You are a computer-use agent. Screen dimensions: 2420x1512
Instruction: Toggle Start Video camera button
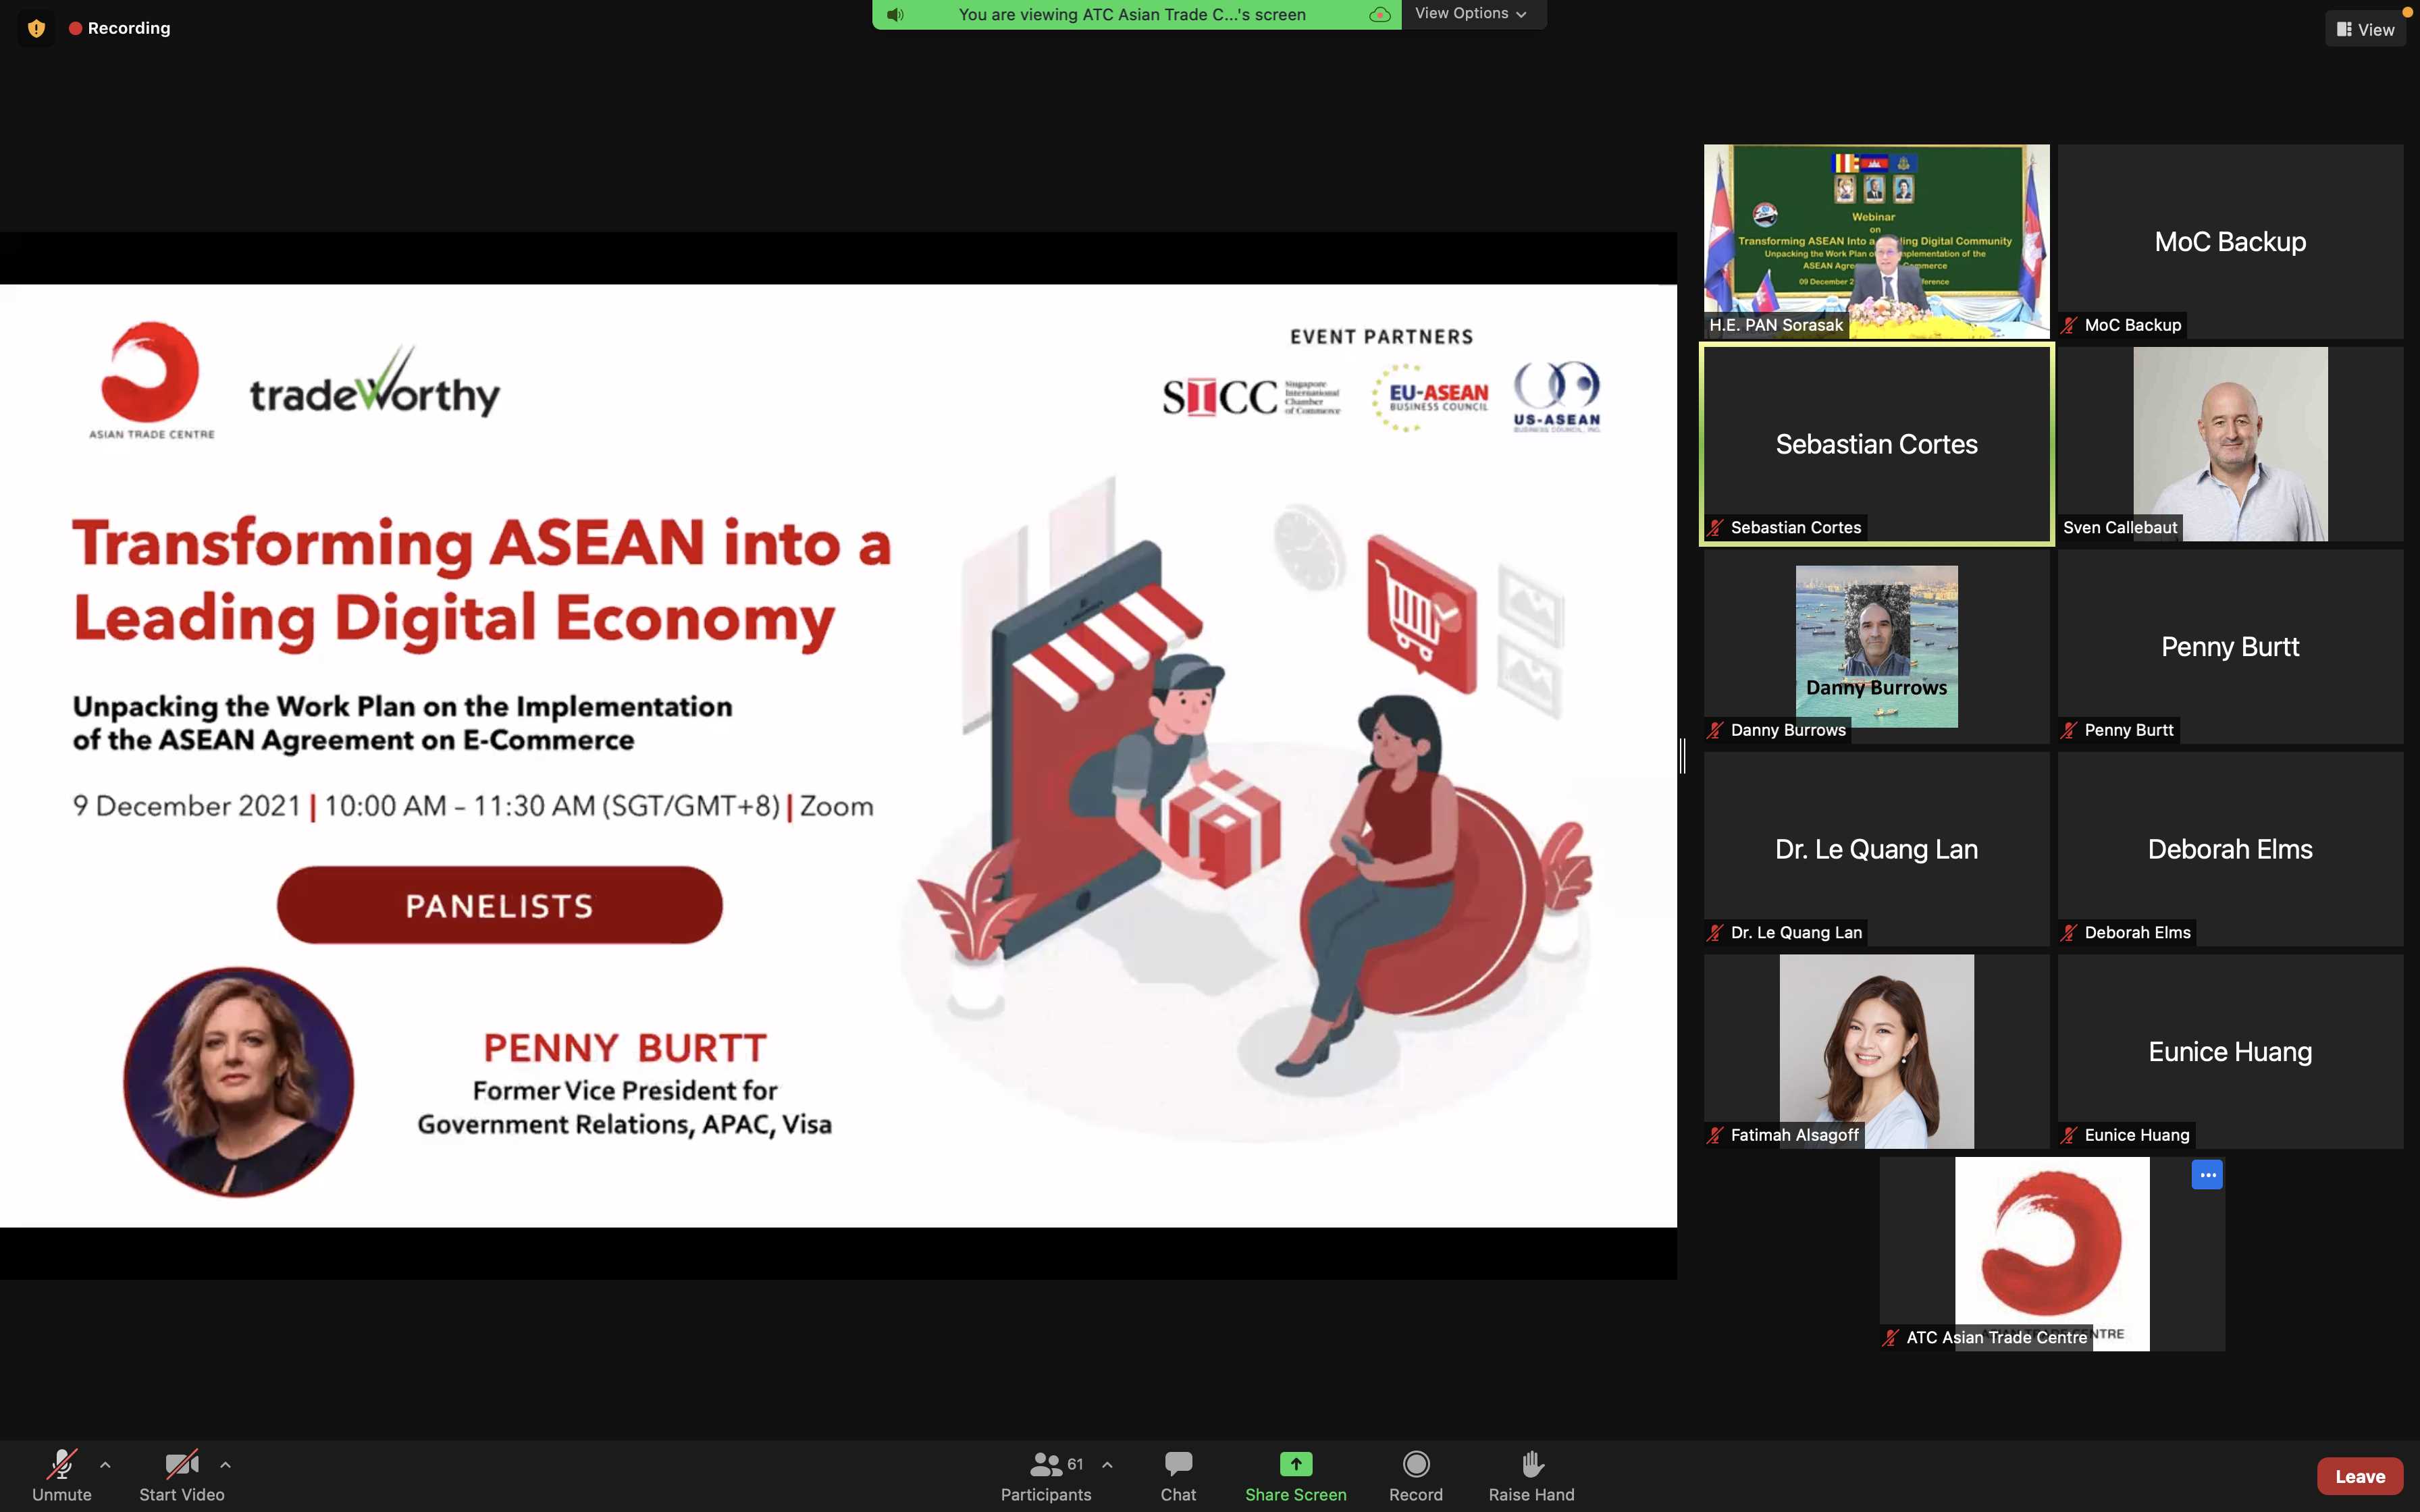(182, 1476)
